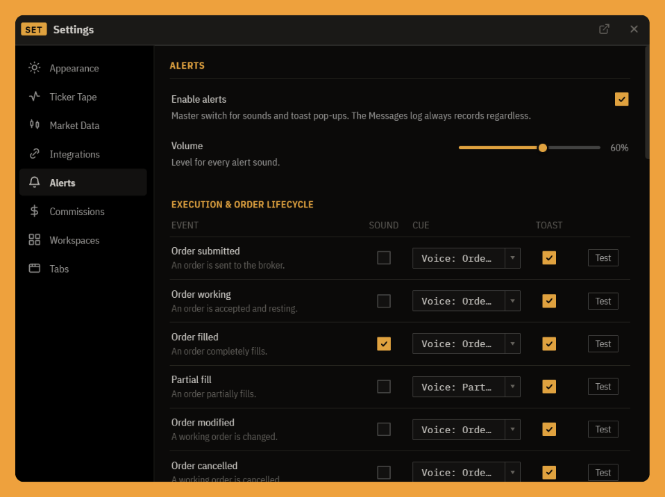The image size is (665, 497).
Task: Open the Order cancelled cue dropdown
Action: click(x=466, y=472)
